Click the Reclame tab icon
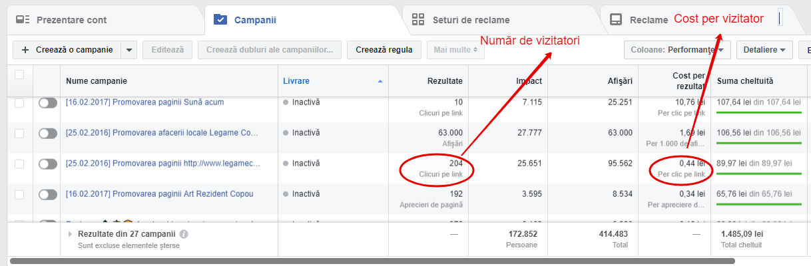The width and height of the screenshot is (811, 266). tap(616, 20)
